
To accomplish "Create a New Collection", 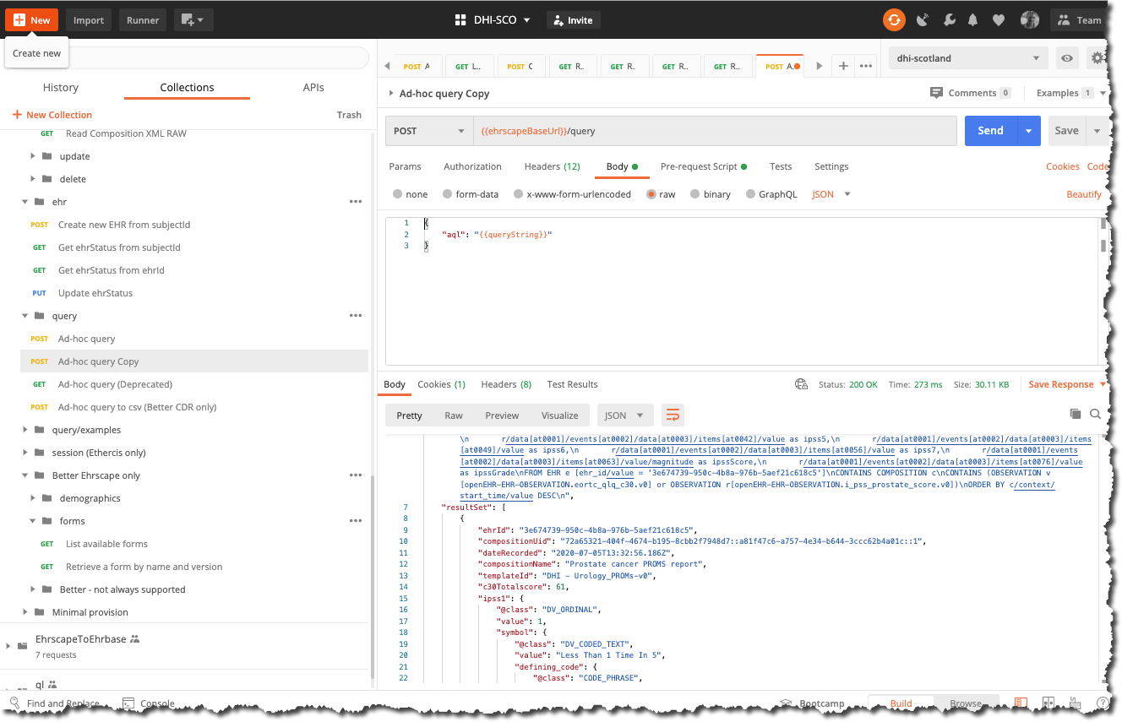I will [52, 115].
